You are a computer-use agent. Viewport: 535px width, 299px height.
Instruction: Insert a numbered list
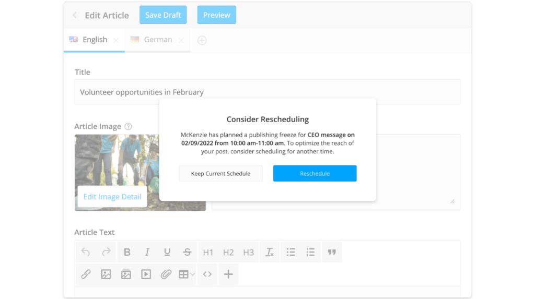pyautogui.click(x=310, y=252)
